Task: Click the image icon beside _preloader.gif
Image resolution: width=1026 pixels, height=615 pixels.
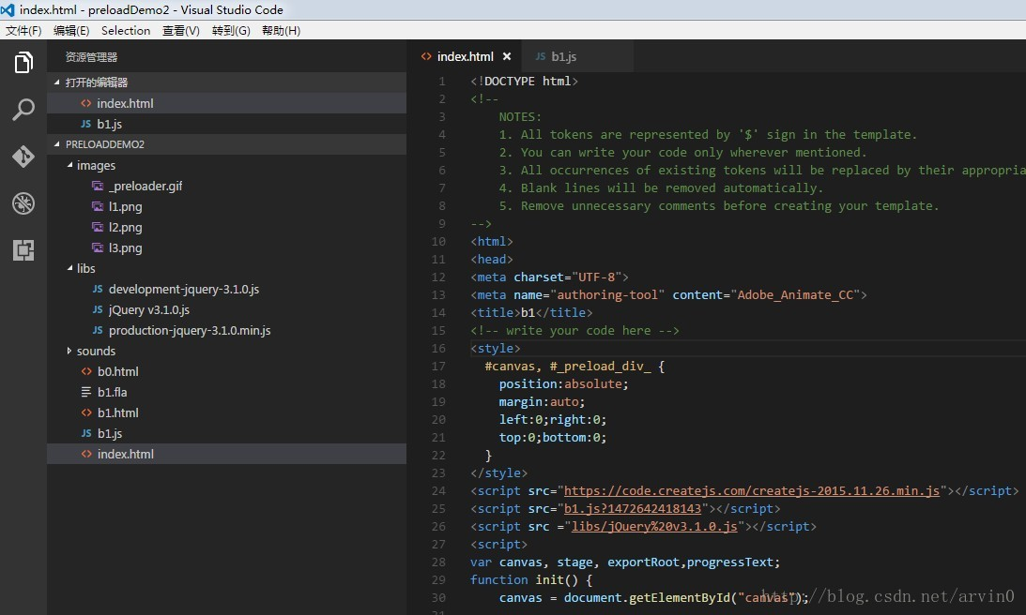Action: click(98, 186)
